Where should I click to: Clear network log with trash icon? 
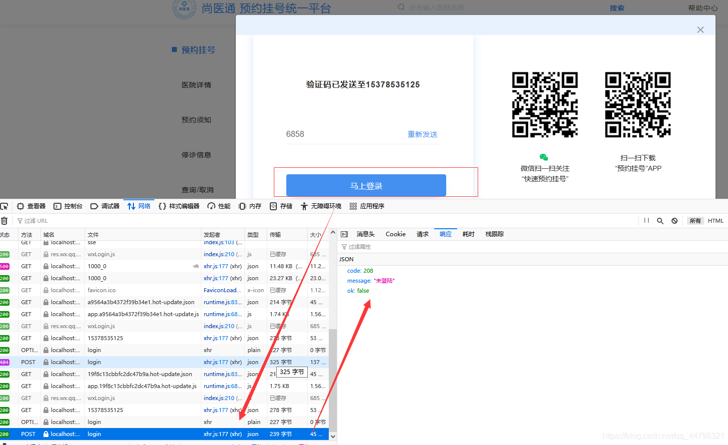coord(4,221)
